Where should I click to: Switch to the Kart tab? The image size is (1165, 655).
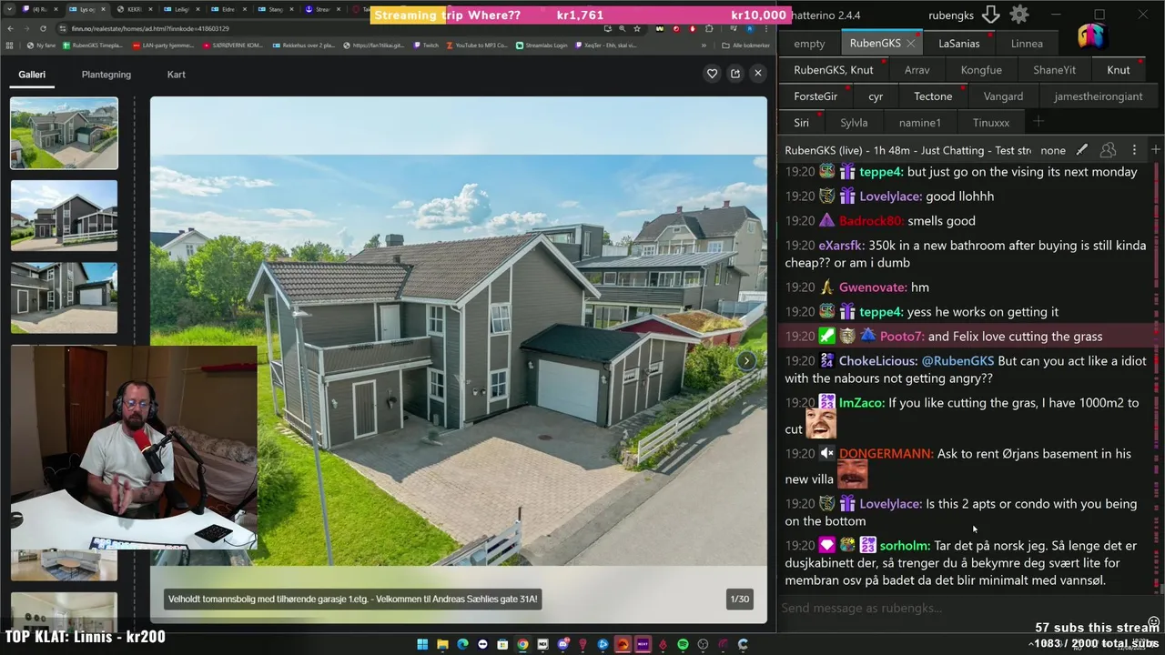point(177,75)
